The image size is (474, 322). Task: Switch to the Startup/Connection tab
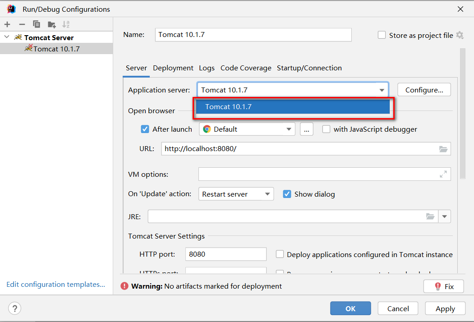(x=309, y=68)
